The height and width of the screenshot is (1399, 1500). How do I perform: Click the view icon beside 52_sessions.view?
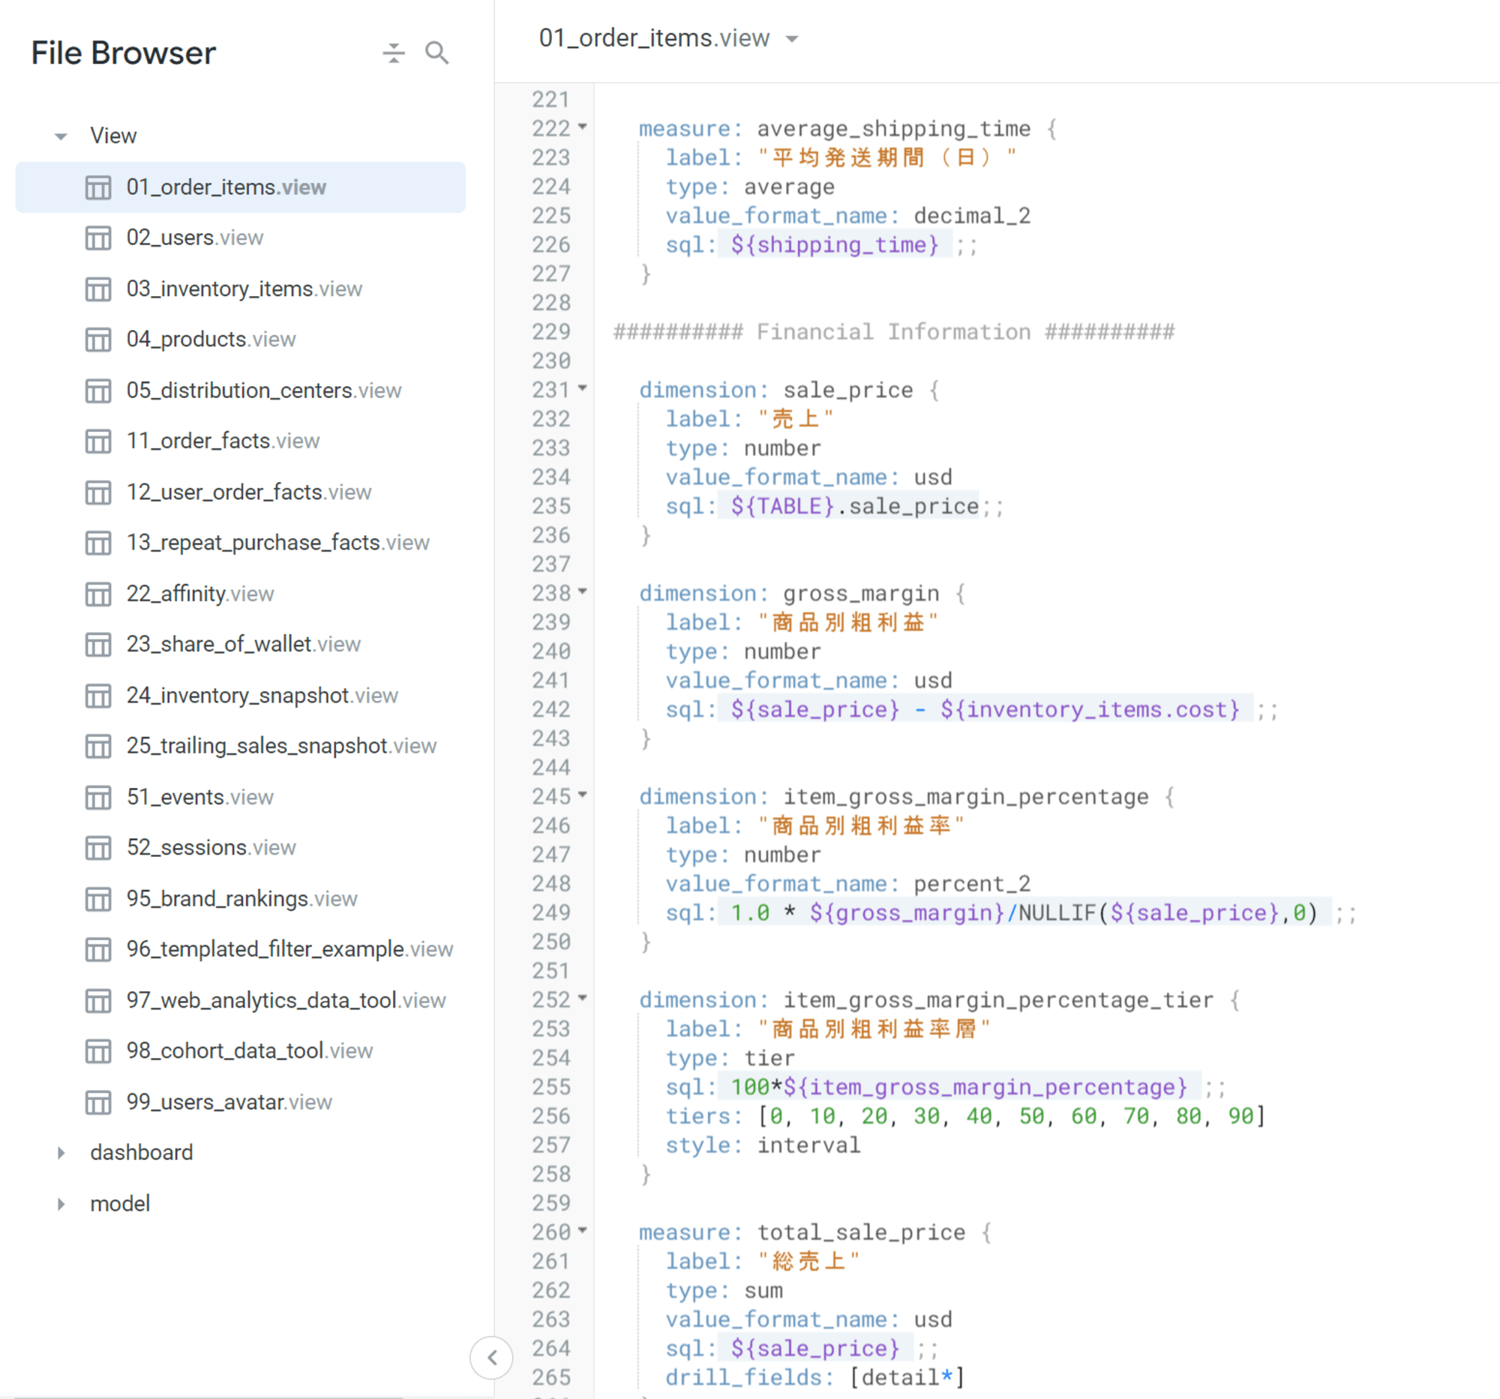(x=98, y=849)
